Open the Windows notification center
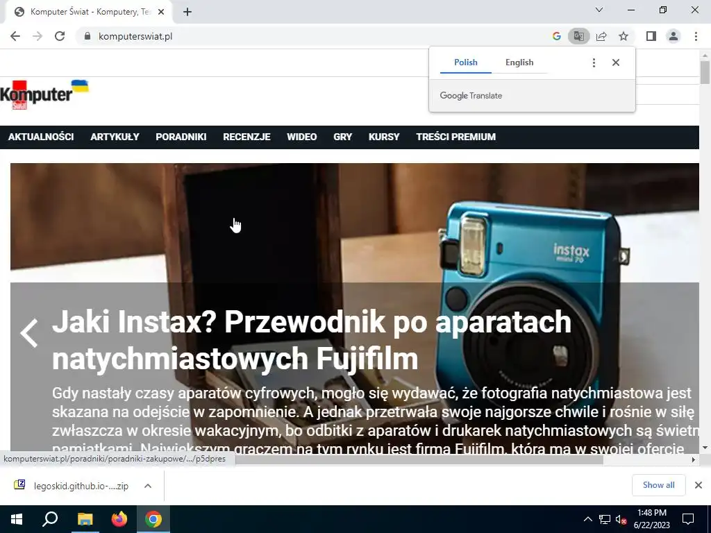711x533 pixels. point(688,519)
